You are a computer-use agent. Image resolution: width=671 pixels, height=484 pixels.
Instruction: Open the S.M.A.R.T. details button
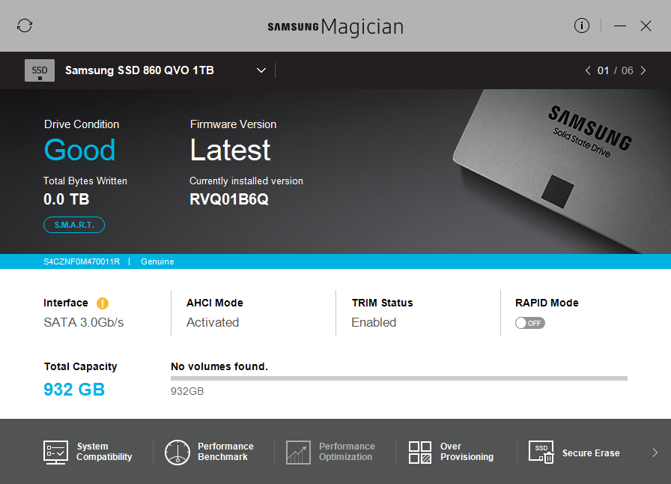[x=74, y=225]
